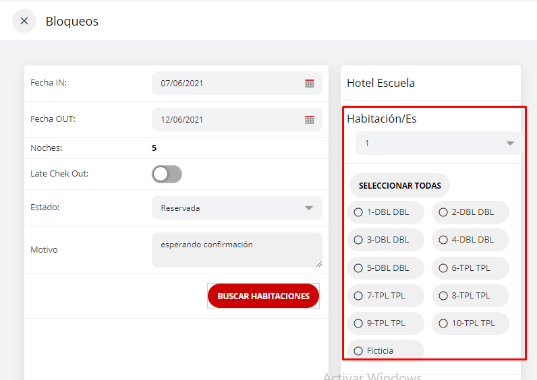The width and height of the screenshot is (537, 380).
Task: Select room 2-DBL DBL radio option
Action: (x=443, y=212)
